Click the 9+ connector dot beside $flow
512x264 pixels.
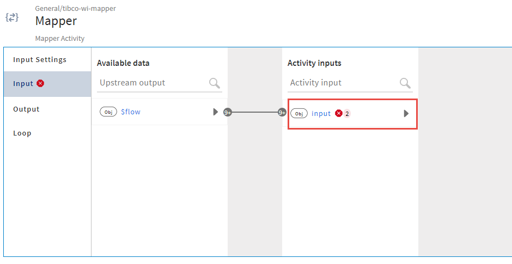click(x=228, y=112)
